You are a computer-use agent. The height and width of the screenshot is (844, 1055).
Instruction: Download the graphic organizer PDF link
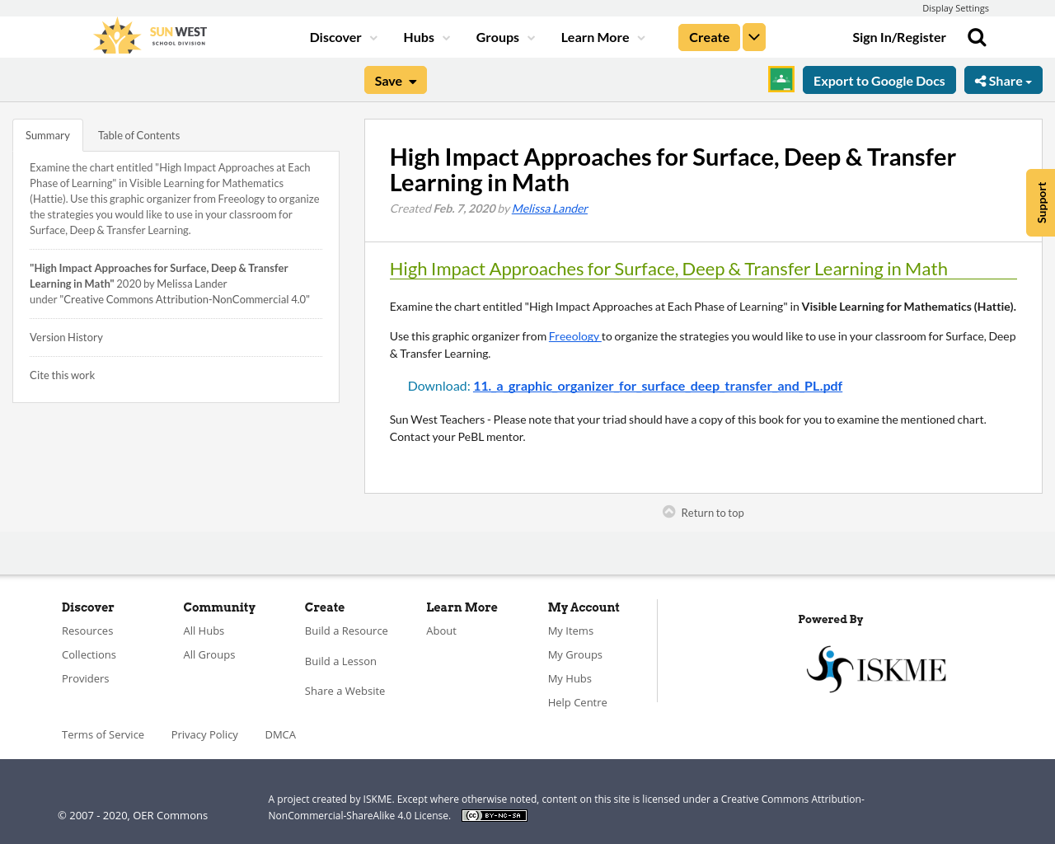(x=658, y=384)
